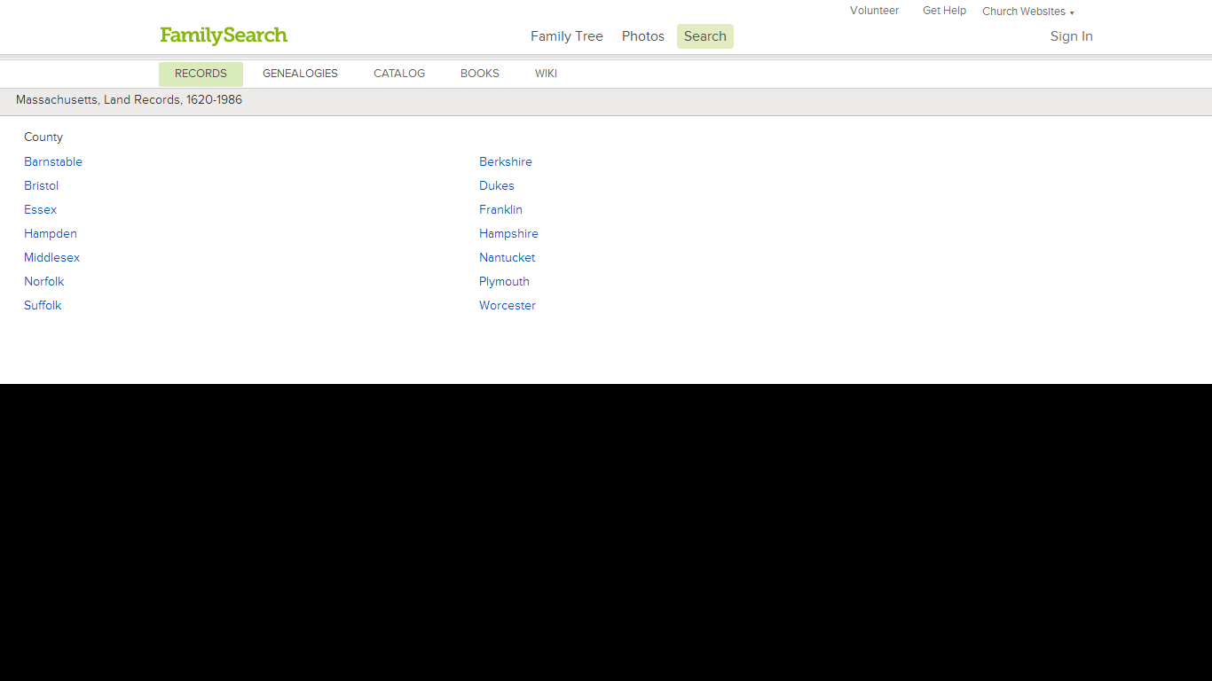Open the Church Websites dropdown
The width and height of the screenshot is (1212, 681).
pos(1027,12)
